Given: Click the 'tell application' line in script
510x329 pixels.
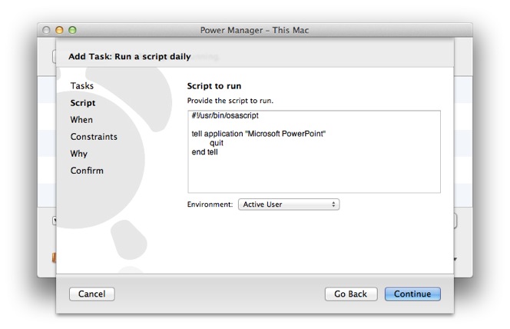Looking at the screenshot, I should [259, 134].
